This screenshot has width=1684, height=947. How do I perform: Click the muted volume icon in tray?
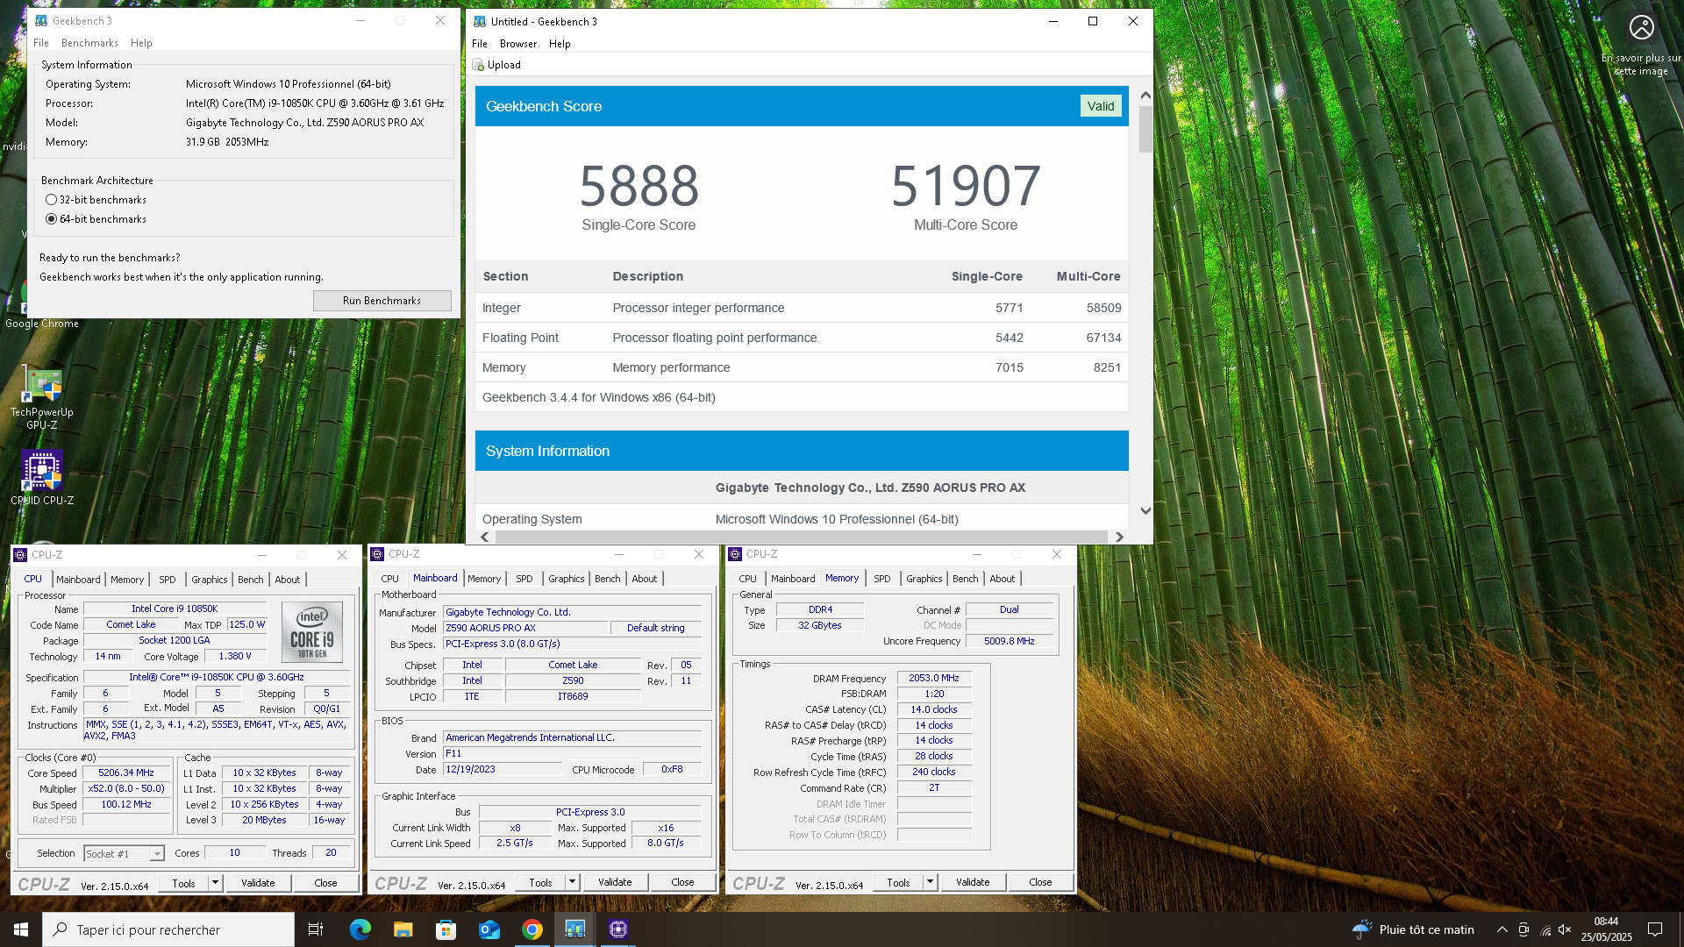click(1565, 929)
